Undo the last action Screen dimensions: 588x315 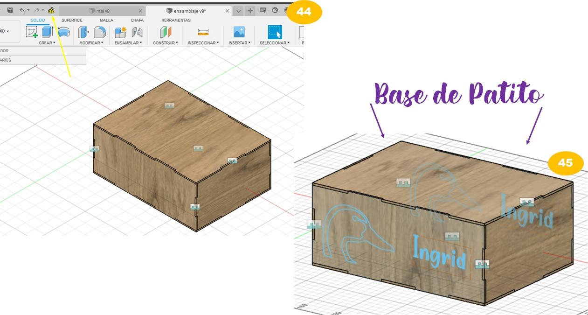pos(21,10)
